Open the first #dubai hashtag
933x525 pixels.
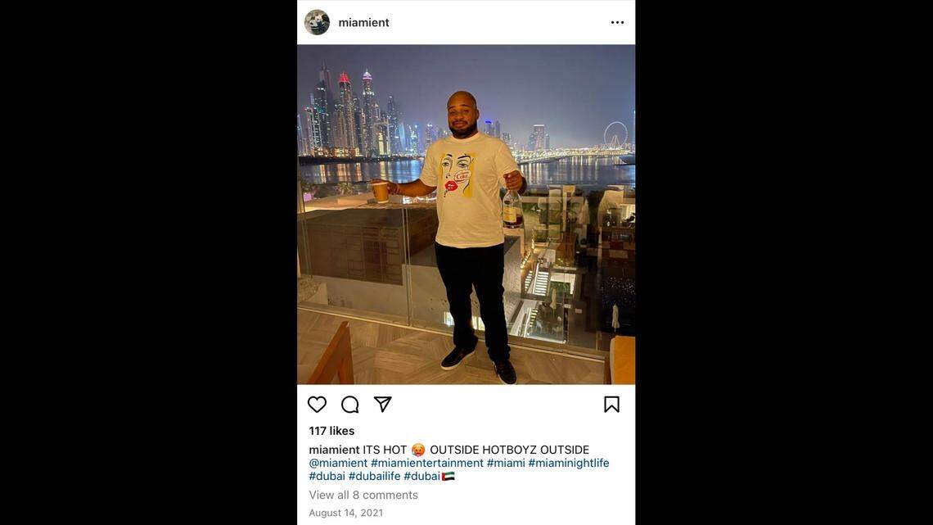pyautogui.click(x=327, y=476)
